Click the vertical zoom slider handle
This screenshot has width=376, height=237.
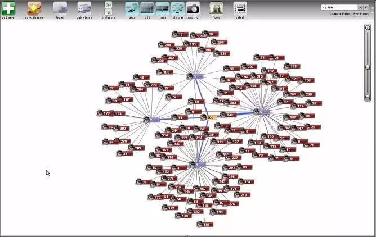368,66
